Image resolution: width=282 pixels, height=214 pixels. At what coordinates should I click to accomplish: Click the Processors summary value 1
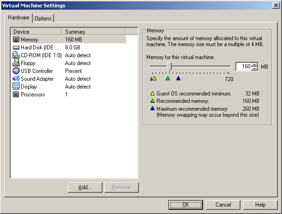tap(66, 95)
